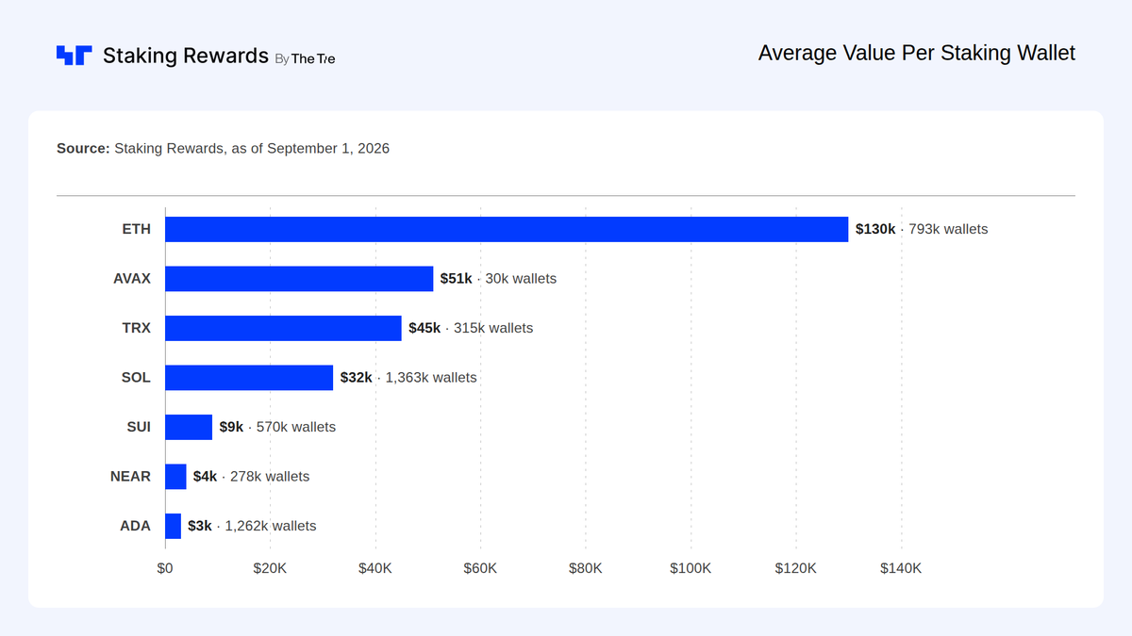The width and height of the screenshot is (1132, 636).
Task: Click the '$51k · 30k wallets' value label
Action: click(498, 279)
